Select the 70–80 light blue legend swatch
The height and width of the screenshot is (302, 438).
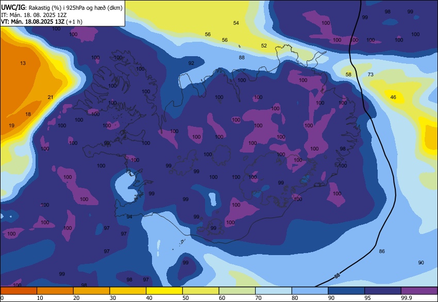(274, 291)
